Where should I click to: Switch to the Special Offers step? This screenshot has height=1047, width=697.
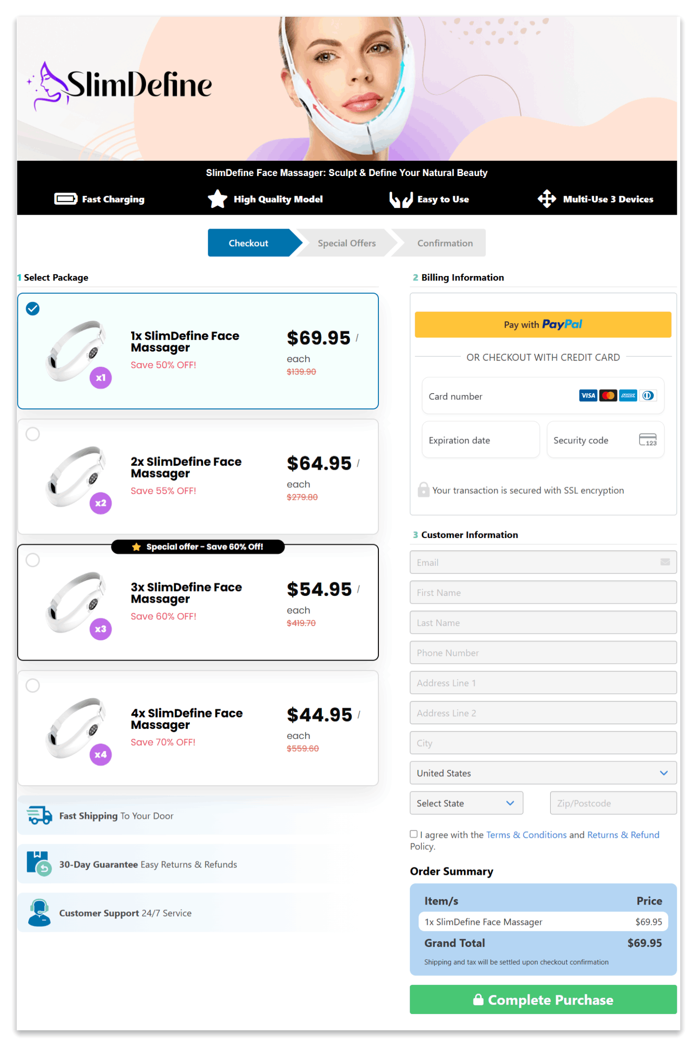[x=346, y=243]
